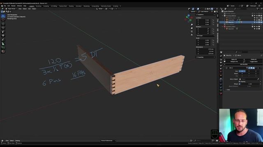Click the Toggle Stack button
This screenshot has width=263, height=147.
[254, 62]
